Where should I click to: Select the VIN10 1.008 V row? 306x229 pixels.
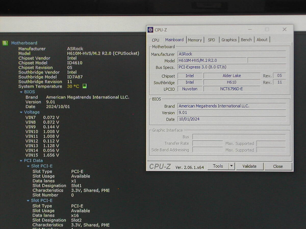click(x=42, y=132)
